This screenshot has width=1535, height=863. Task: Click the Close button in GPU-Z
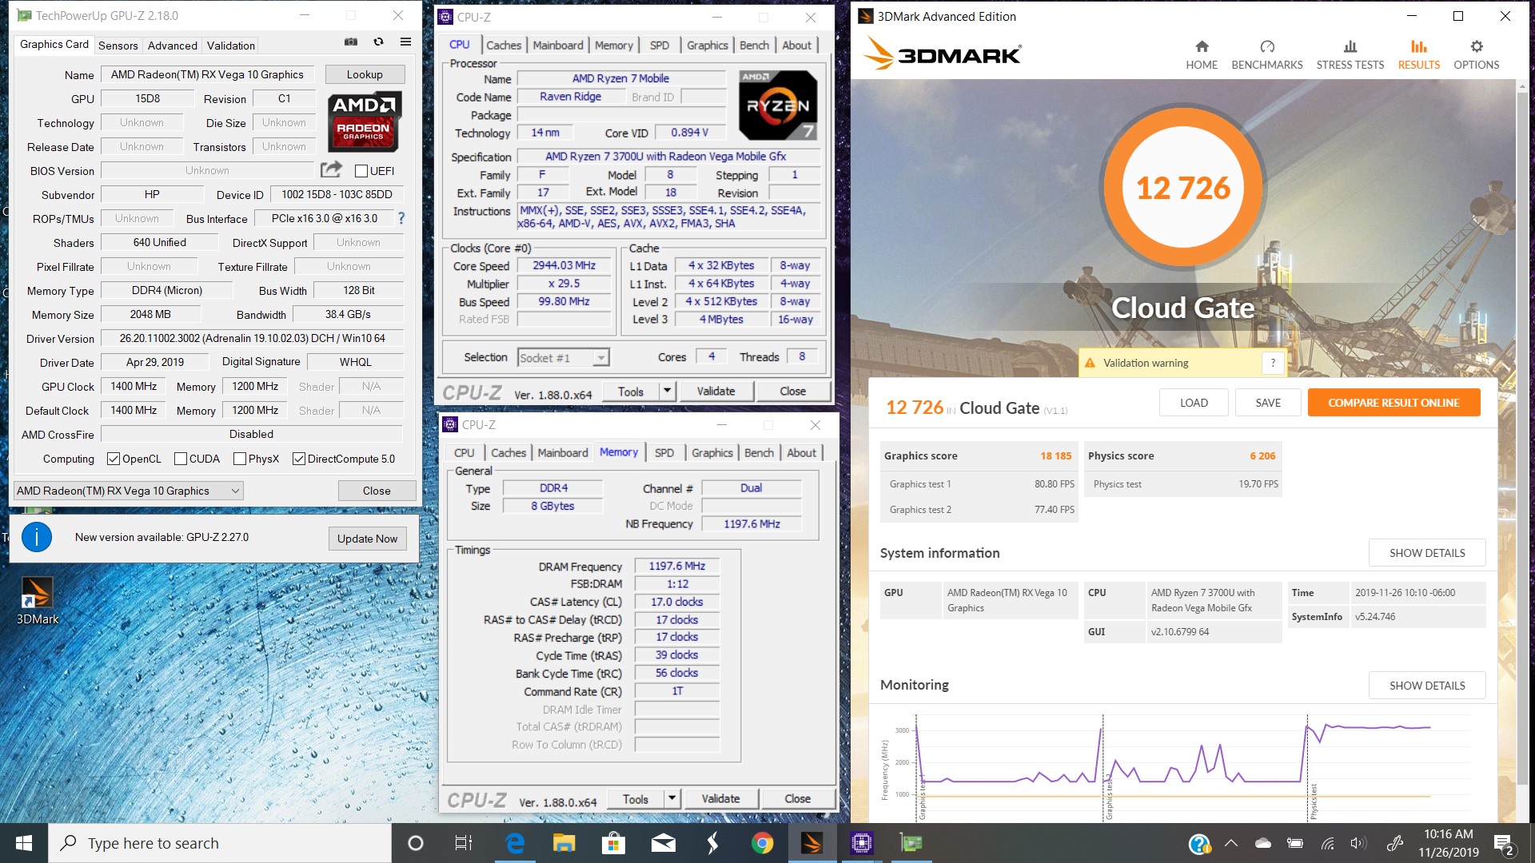coord(377,491)
